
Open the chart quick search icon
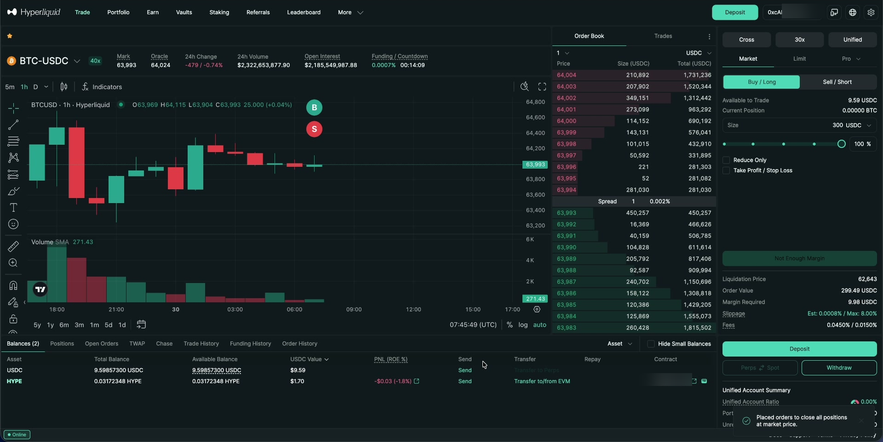coord(525,87)
